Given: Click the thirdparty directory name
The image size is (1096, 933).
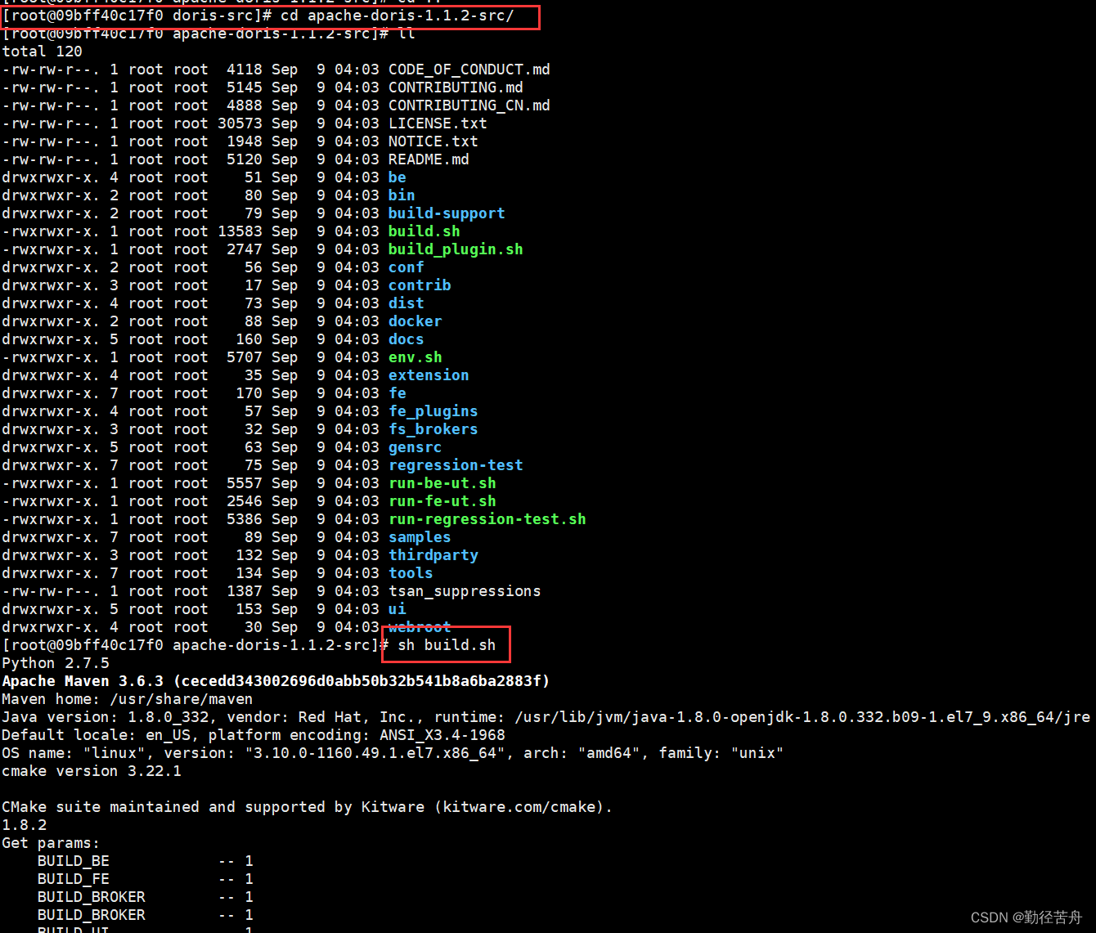Looking at the screenshot, I should [433, 554].
